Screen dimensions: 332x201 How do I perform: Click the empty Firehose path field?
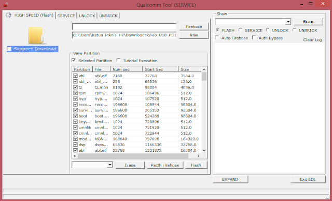click(x=124, y=26)
